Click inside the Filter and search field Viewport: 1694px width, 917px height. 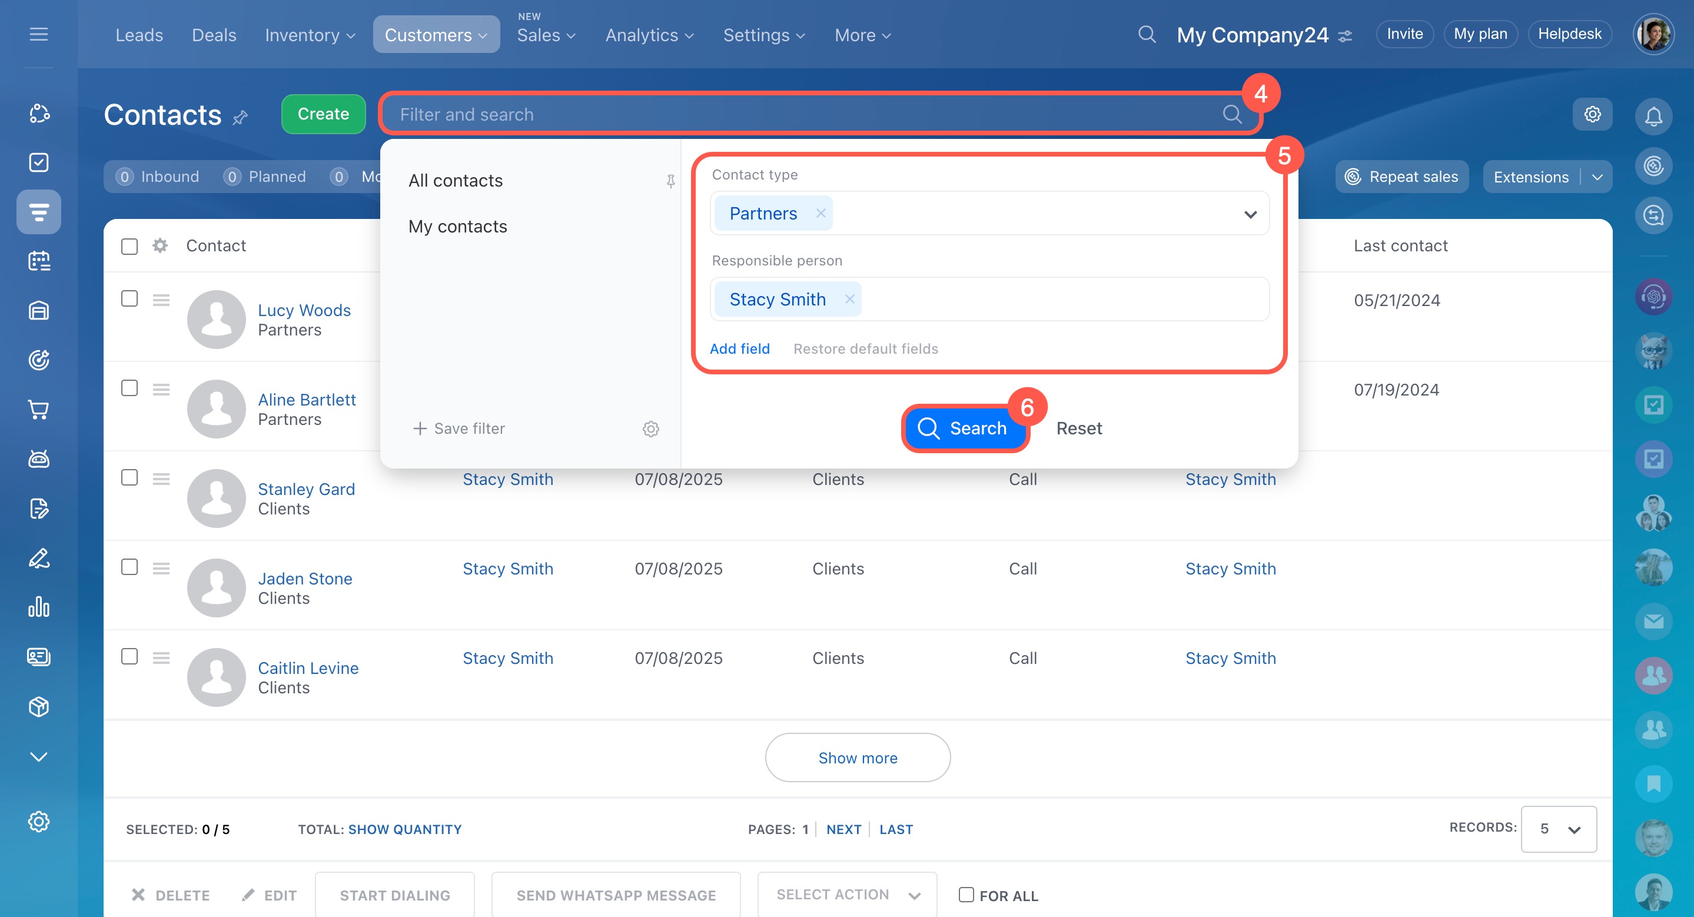[789, 114]
